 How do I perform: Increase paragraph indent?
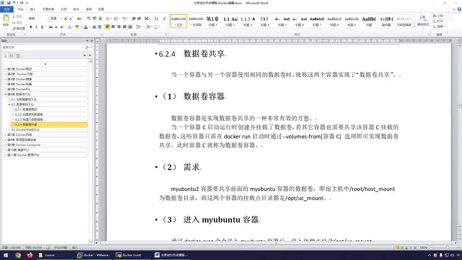coord(139,18)
